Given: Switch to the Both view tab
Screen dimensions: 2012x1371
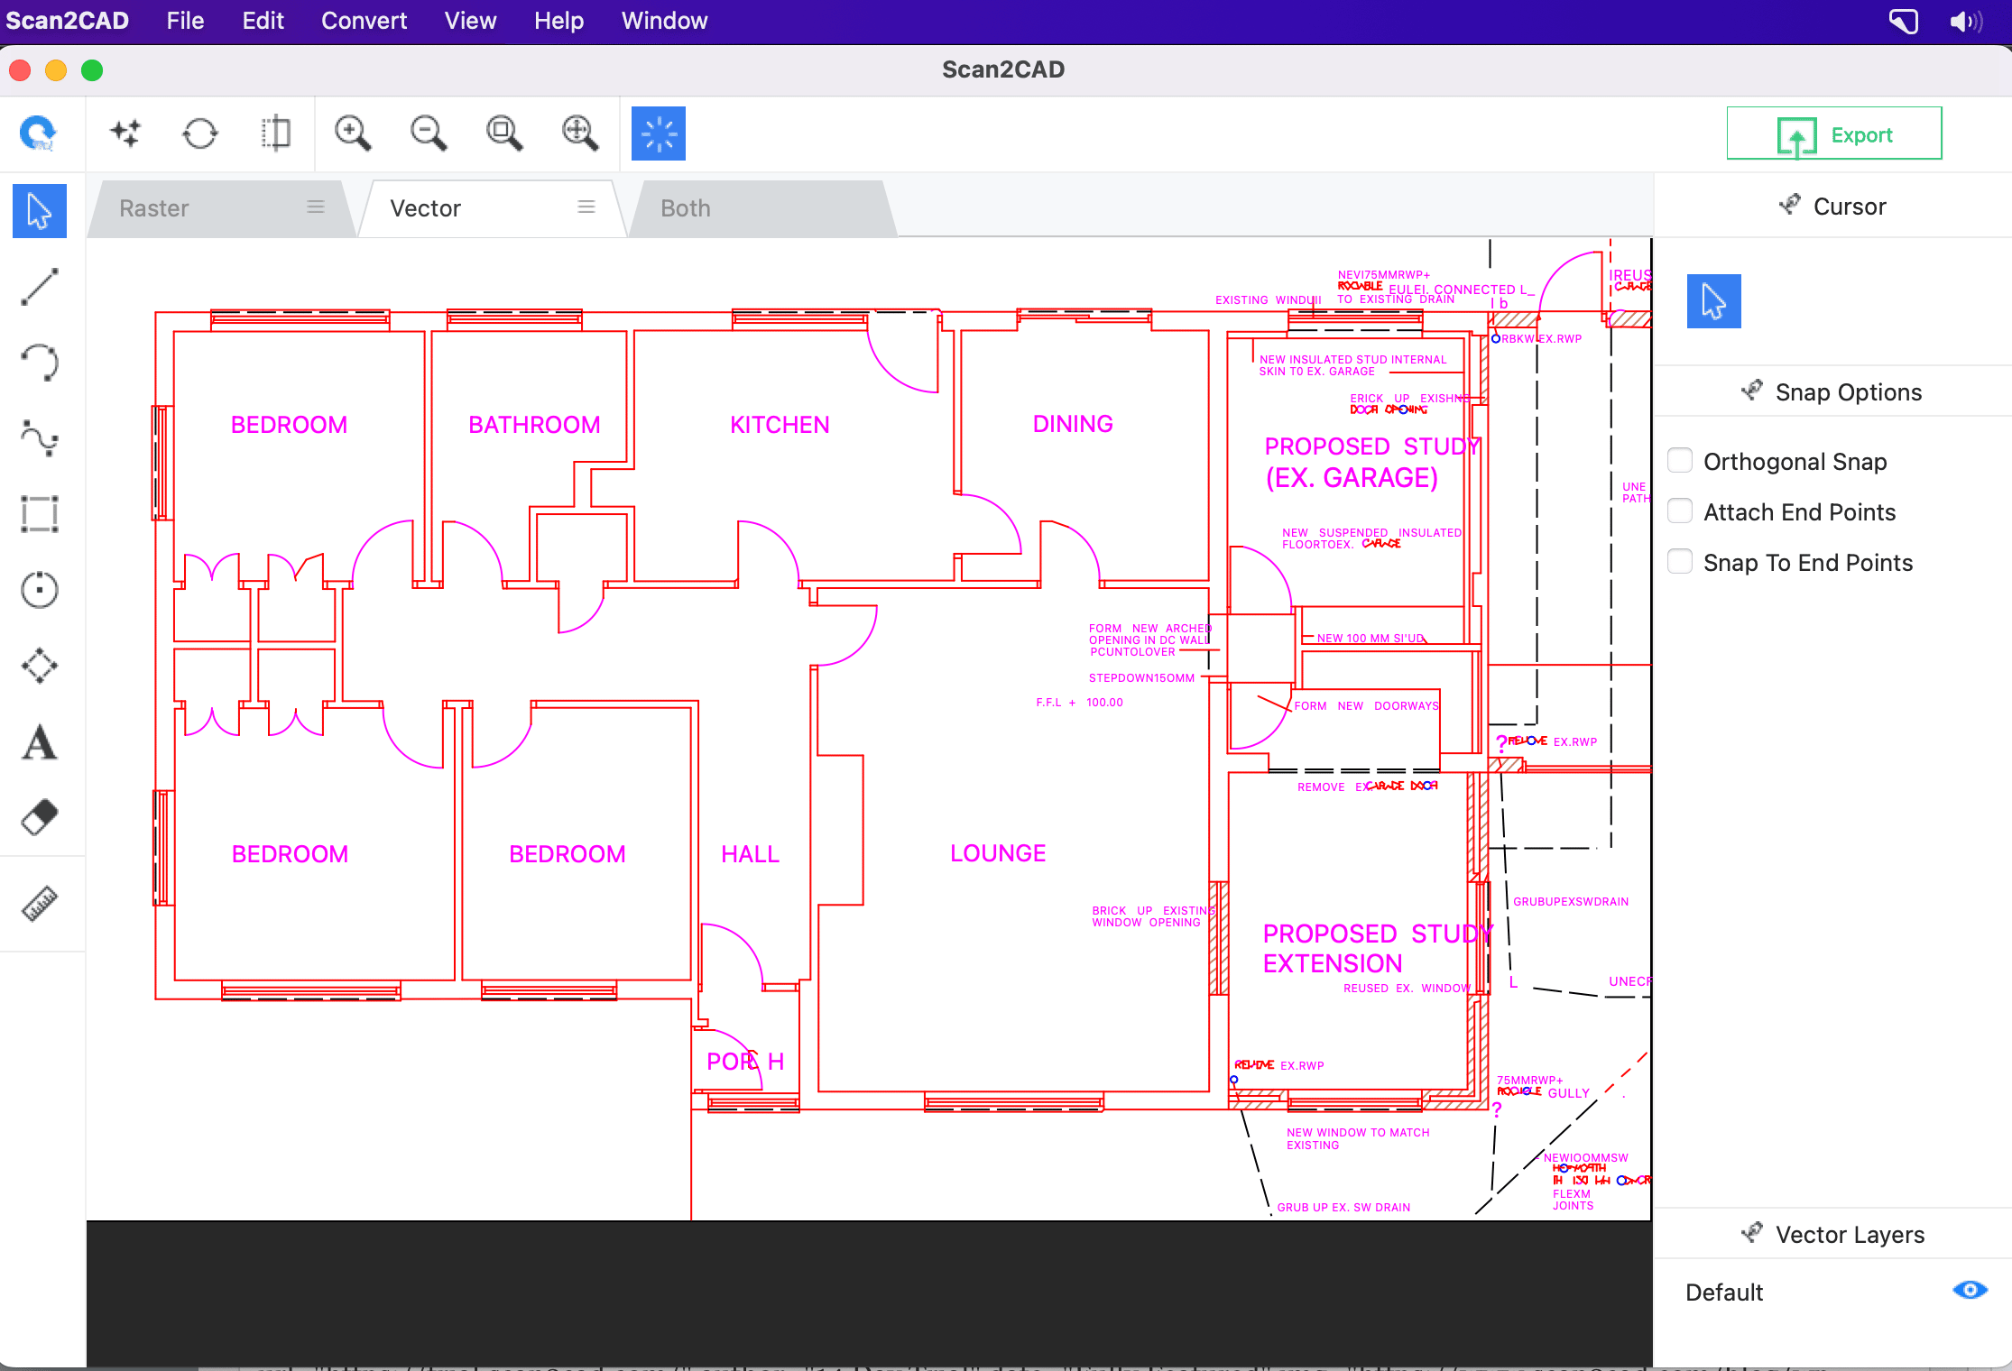Looking at the screenshot, I should point(685,207).
